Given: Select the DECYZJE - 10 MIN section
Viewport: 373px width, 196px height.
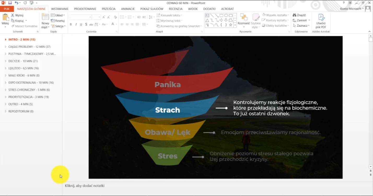Looking at the screenshot, I should pyautogui.click(x=23, y=61).
